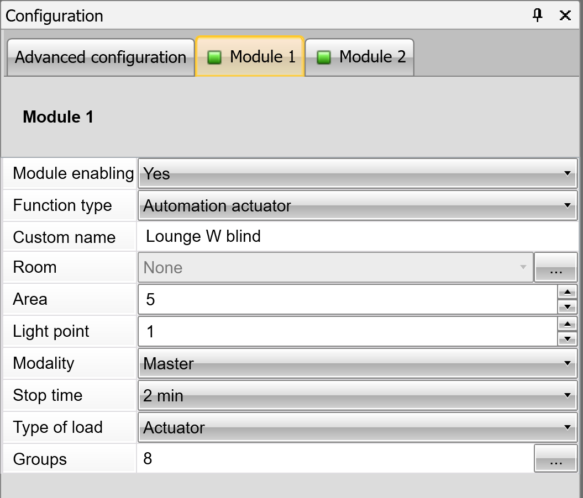The width and height of the screenshot is (583, 498).
Task: Switch to the Module 2 tab
Action: (x=360, y=57)
